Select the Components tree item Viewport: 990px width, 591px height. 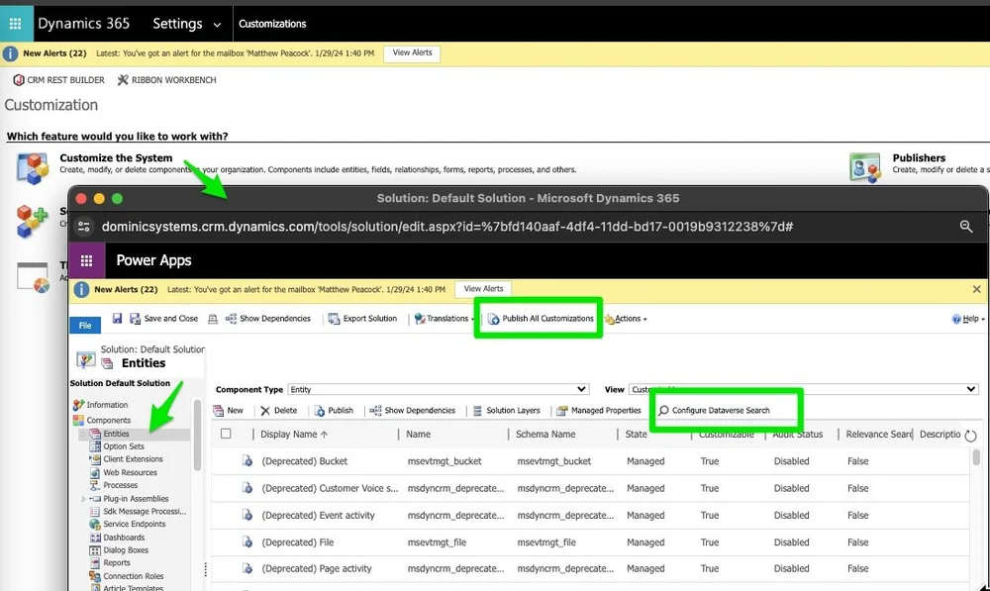(102, 421)
